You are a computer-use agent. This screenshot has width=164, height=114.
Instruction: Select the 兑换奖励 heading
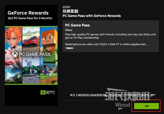71,11
